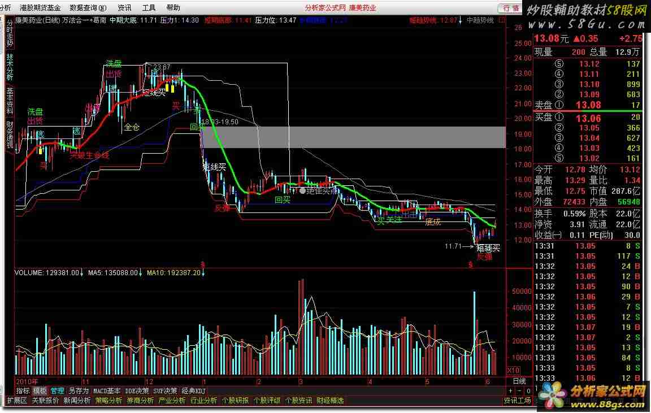
Task: Click the 中期大底: 11.71 indicator label
Action: [133, 20]
